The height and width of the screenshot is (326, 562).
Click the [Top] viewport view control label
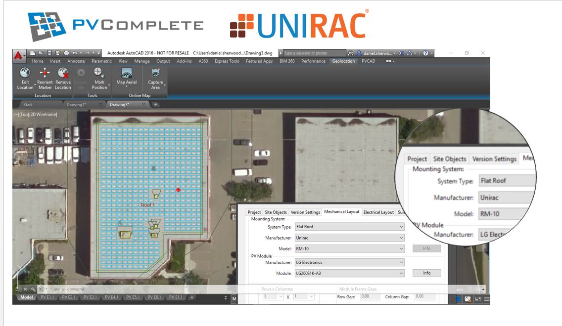[24, 115]
